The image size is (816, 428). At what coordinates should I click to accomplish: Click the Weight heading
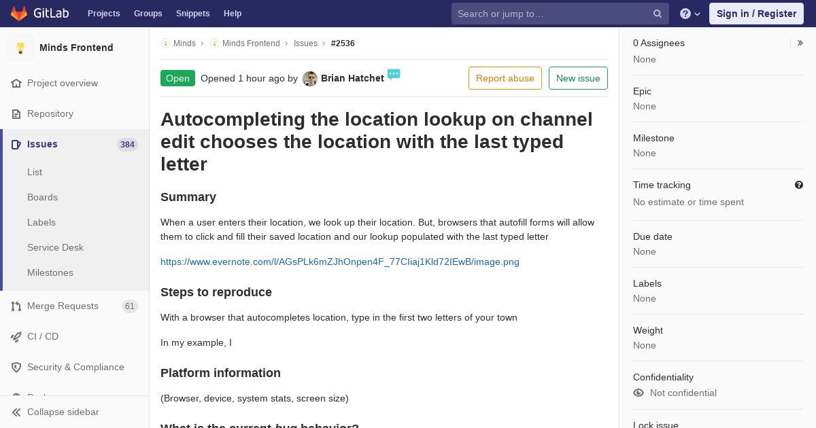(x=648, y=330)
